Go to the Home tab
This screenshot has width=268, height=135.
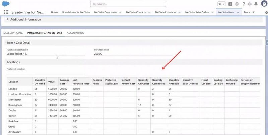coord(54,12)
